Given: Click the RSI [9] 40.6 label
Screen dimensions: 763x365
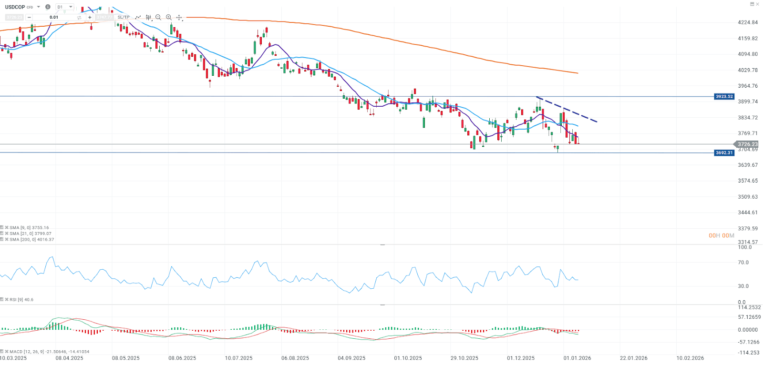Looking at the screenshot, I should [x=21, y=300].
